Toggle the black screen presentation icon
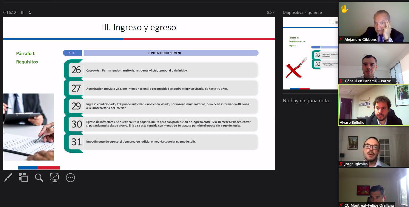 [x=54, y=178]
